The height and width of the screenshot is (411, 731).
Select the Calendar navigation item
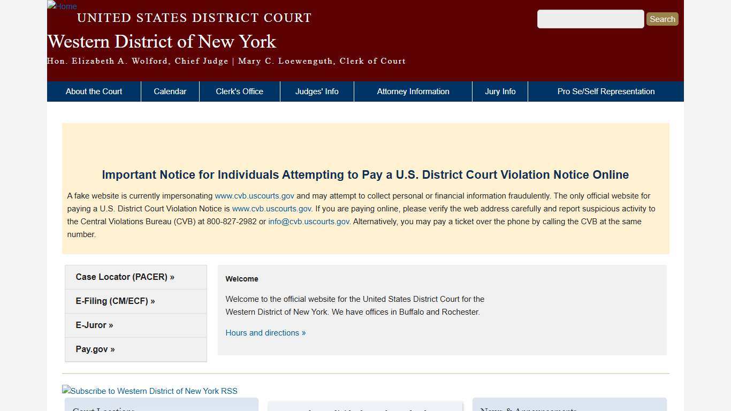[x=170, y=91]
